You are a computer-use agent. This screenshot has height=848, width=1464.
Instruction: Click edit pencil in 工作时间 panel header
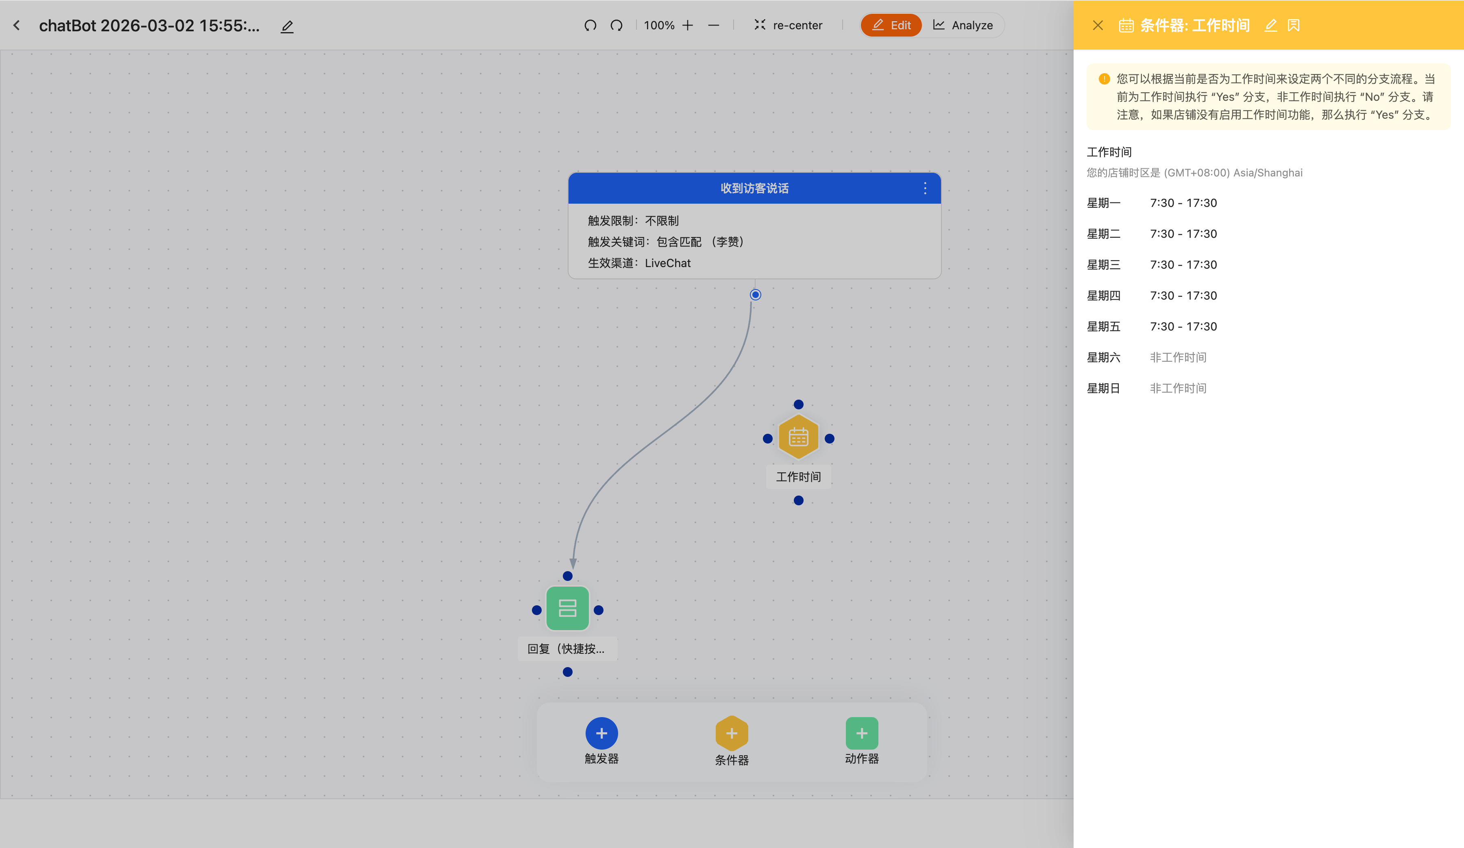pyautogui.click(x=1270, y=26)
